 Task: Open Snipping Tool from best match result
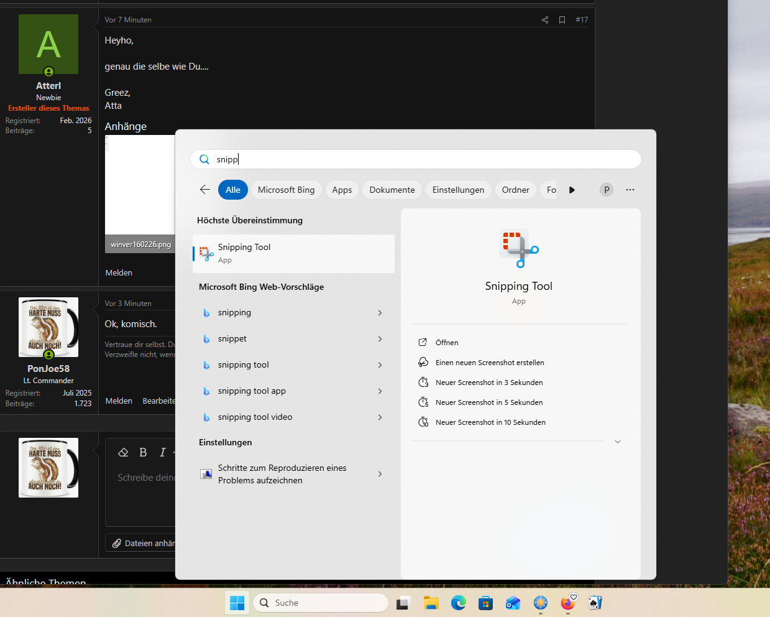(293, 253)
